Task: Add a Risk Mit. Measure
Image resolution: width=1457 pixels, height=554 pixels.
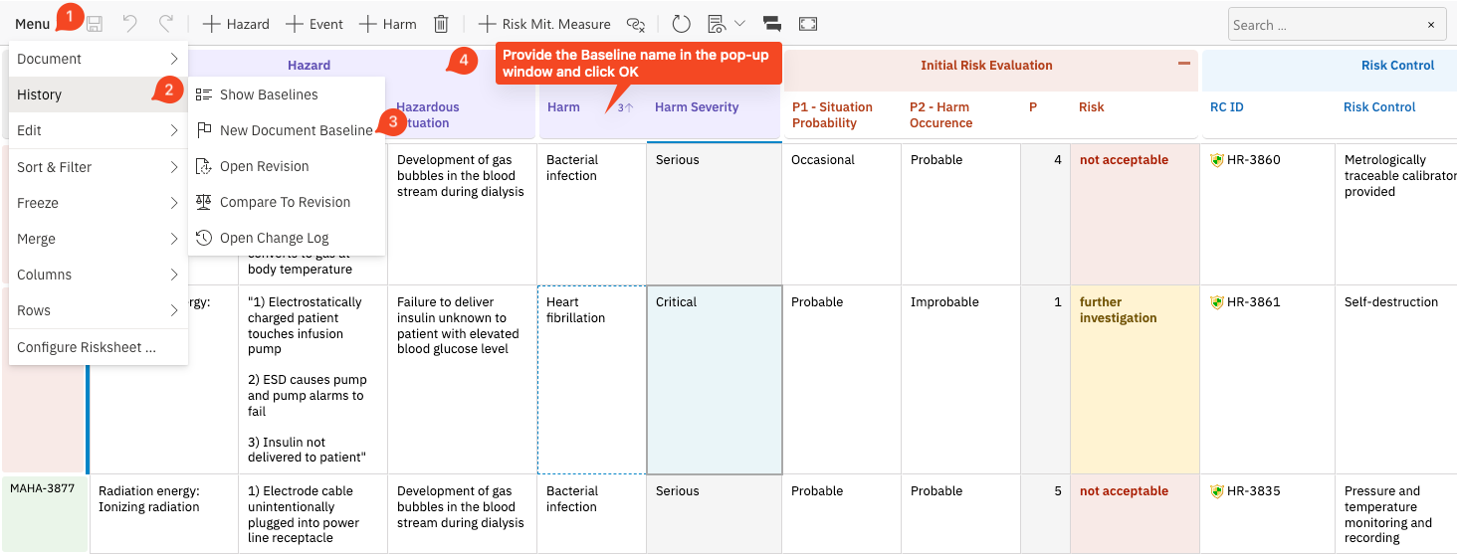Action: (543, 24)
